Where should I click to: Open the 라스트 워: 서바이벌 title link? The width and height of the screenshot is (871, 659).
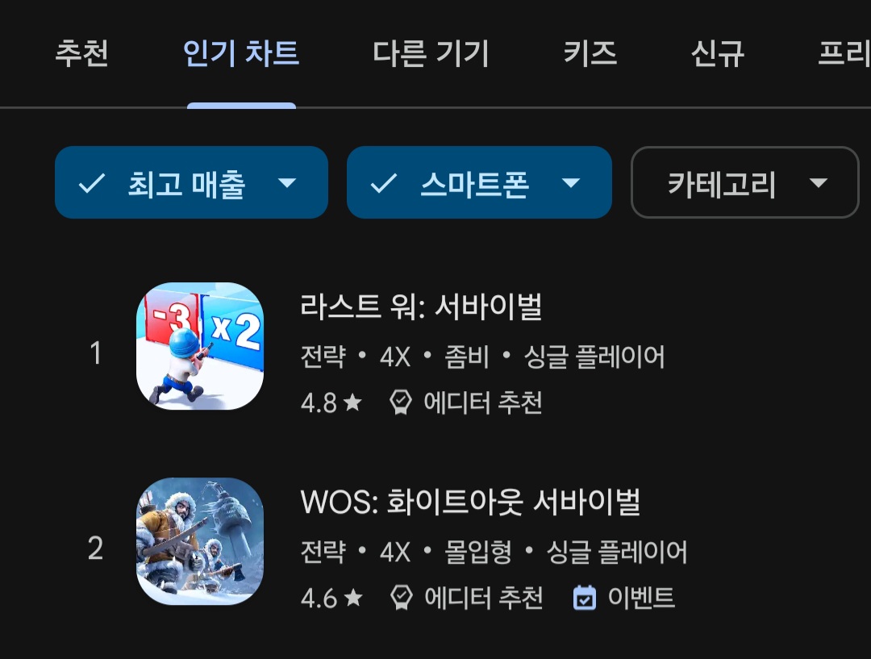tap(421, 307)
